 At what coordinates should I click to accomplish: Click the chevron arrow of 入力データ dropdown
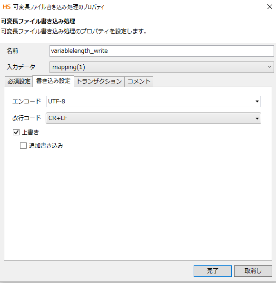pyautogui.click(x=269, y=67)
